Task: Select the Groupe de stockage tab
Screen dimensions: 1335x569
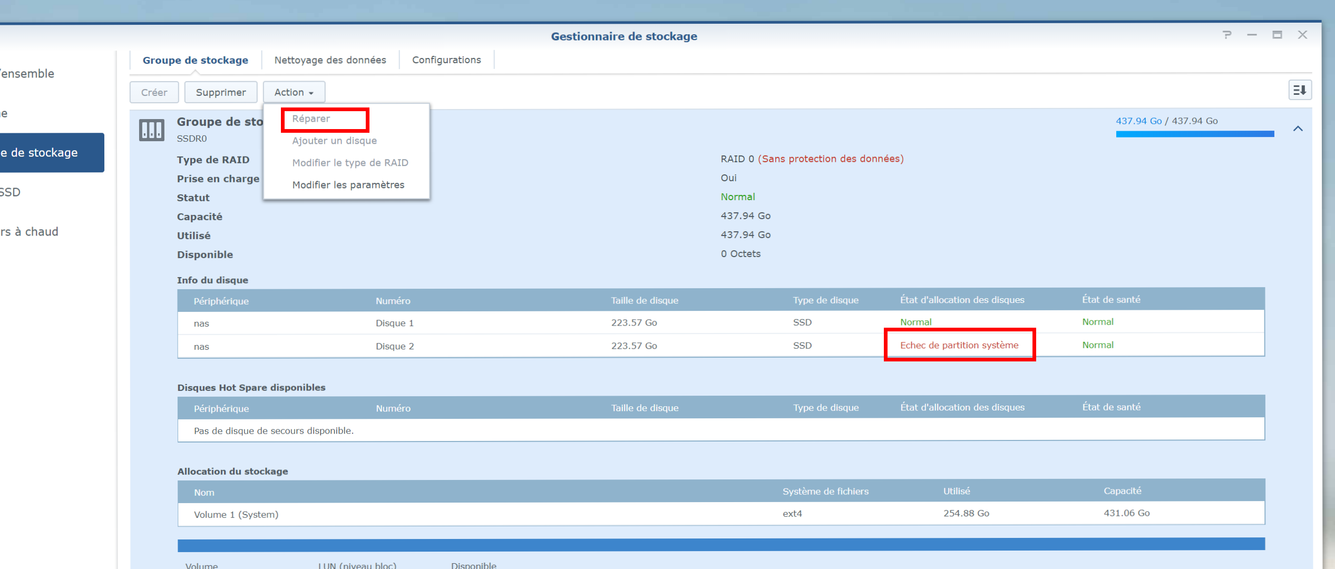Action: (x=195, y=60)
